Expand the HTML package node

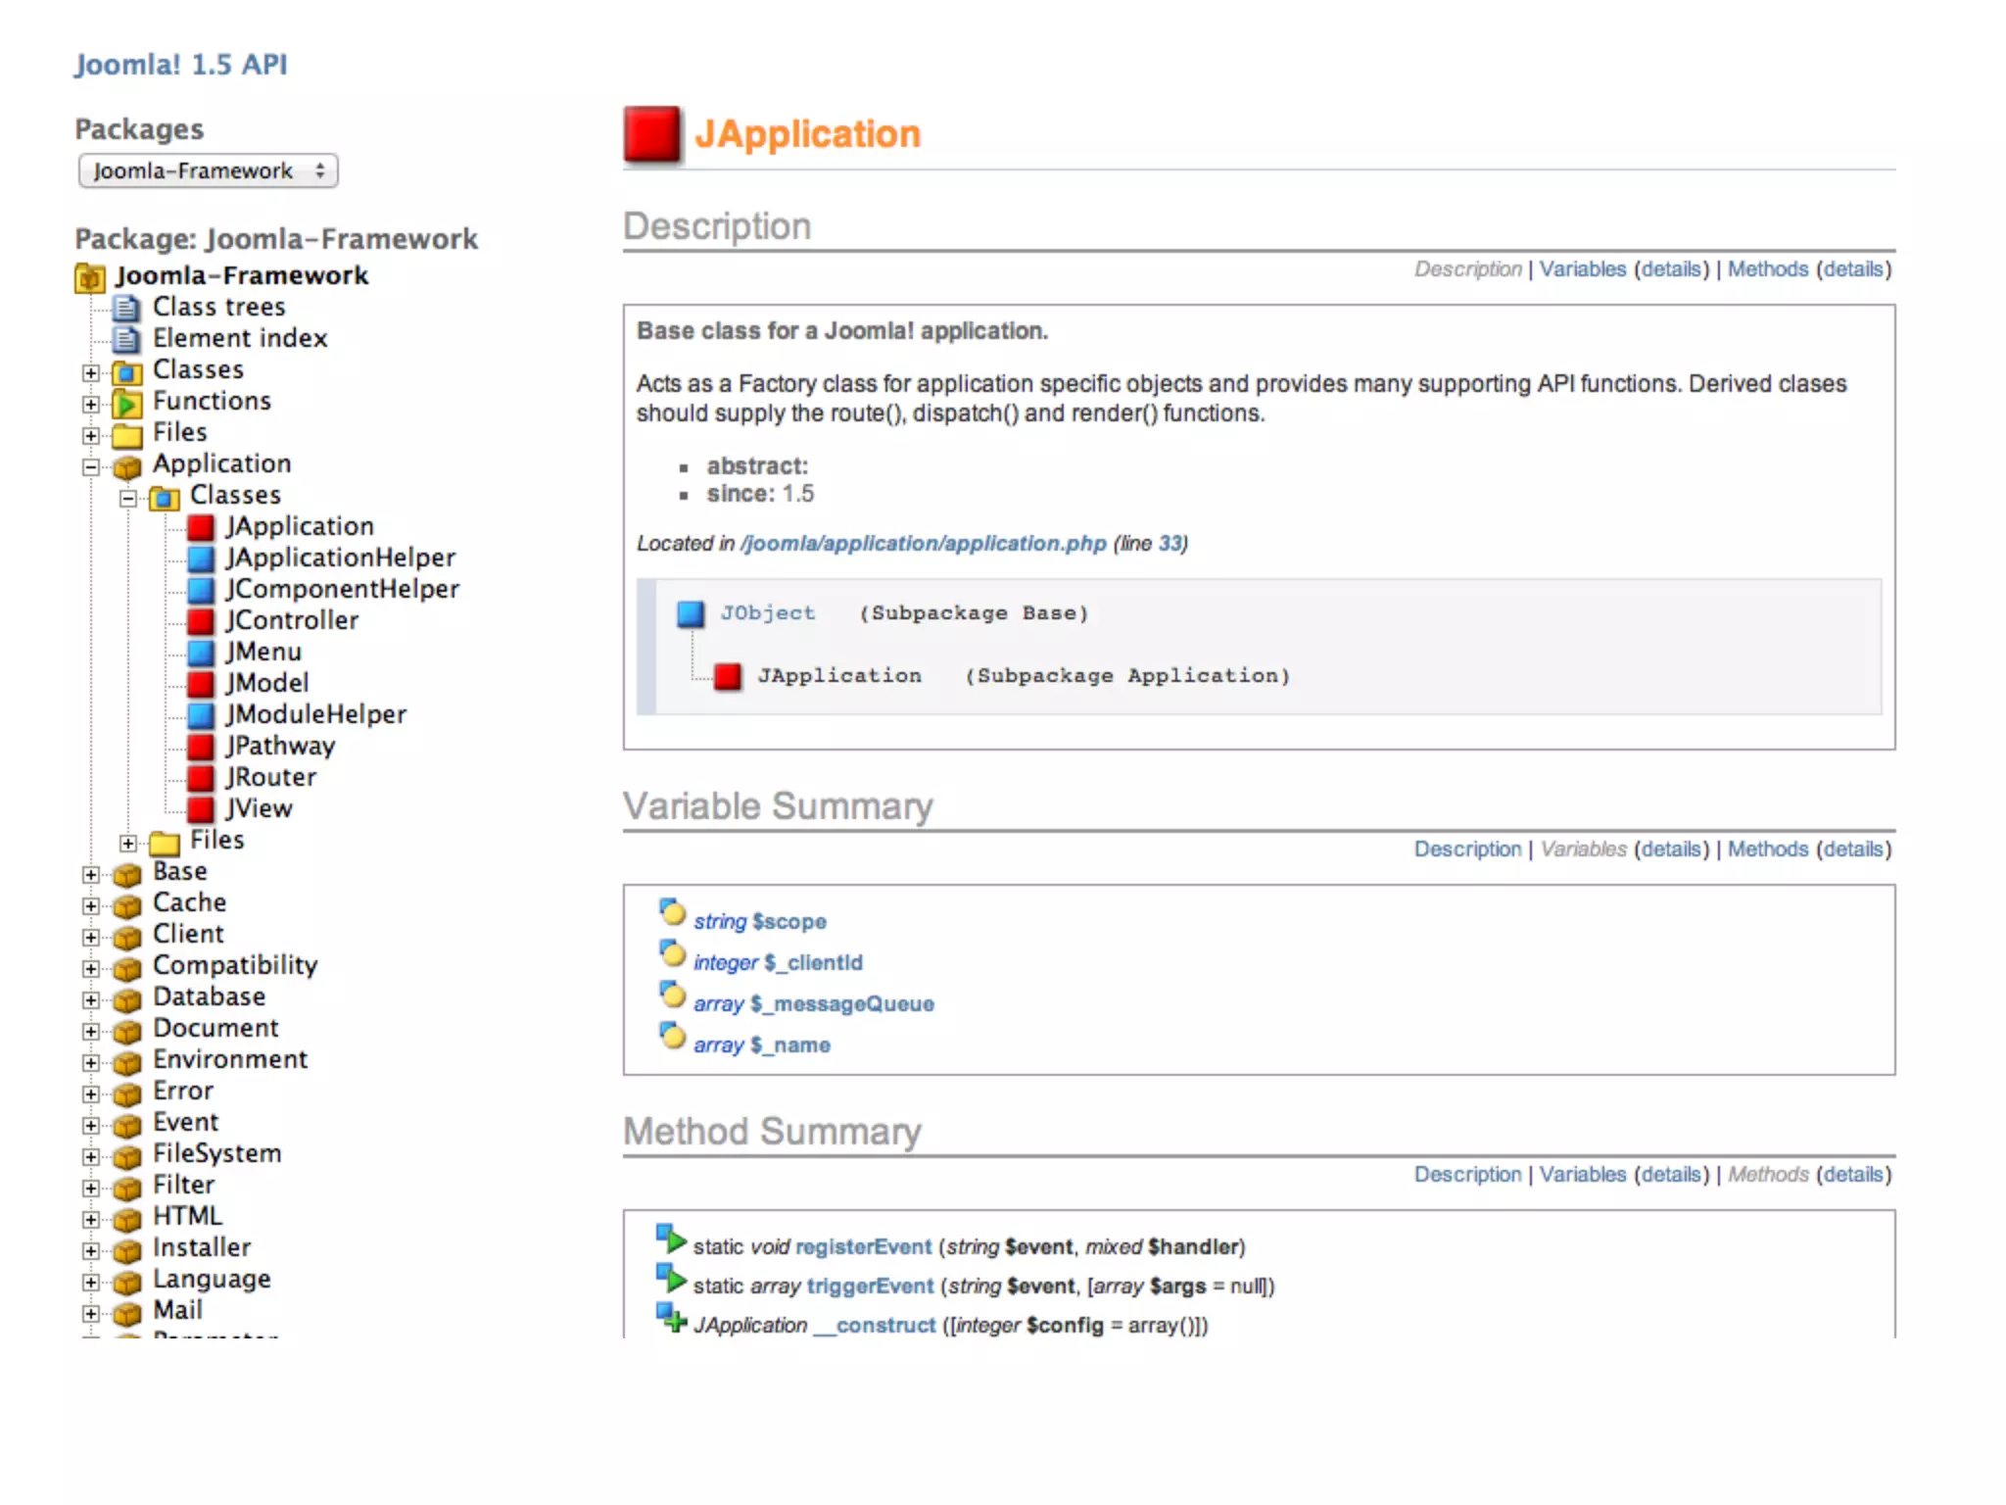click(91, 1220)
